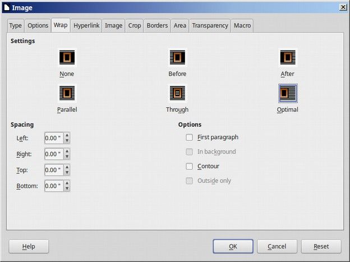Image resolution: width=350 pixels, height=262 pixels.
Task: Click the Left spacing input field
Action: point(54,138)
